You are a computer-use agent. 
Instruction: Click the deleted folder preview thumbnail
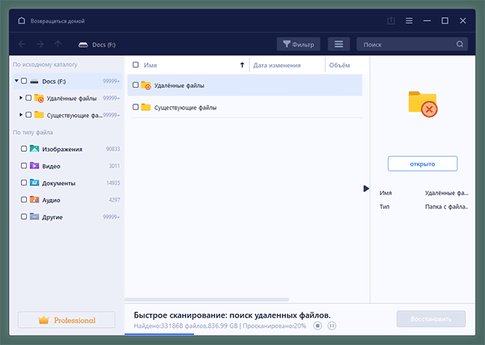422,104
